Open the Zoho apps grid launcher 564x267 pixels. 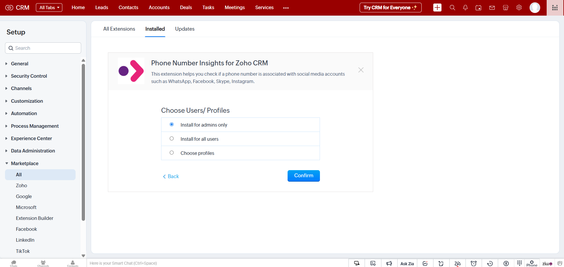555,8
